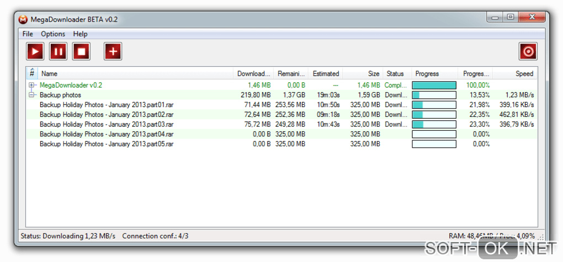Select the part04.rar file row
The width and height of the screenshot is (563, 262).
[282, 134]
